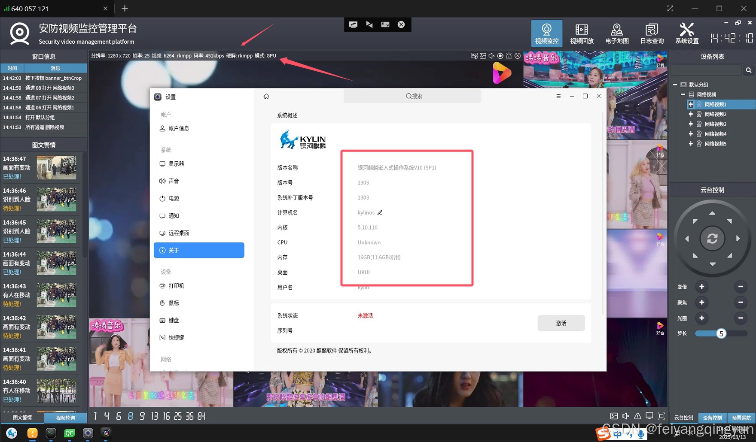The image size is (756, 442).
Task: Toggle fullscreen on the bottom status bar
Action: coord(661,416)
